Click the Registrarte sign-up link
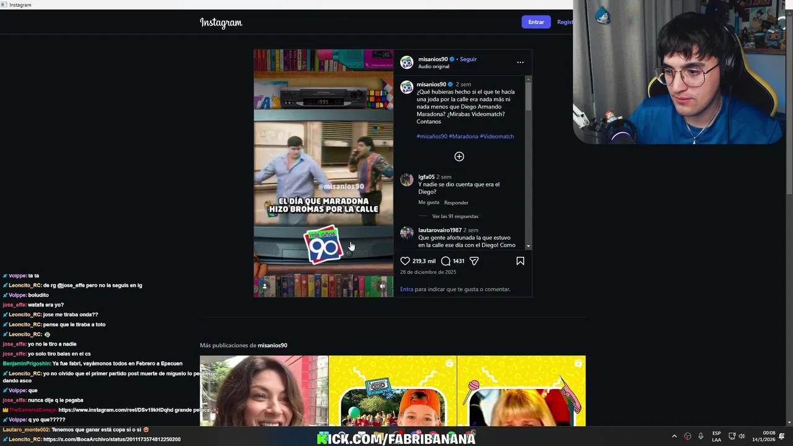Image resolution: width=793 pixels, height=446 pixels. 565,22
